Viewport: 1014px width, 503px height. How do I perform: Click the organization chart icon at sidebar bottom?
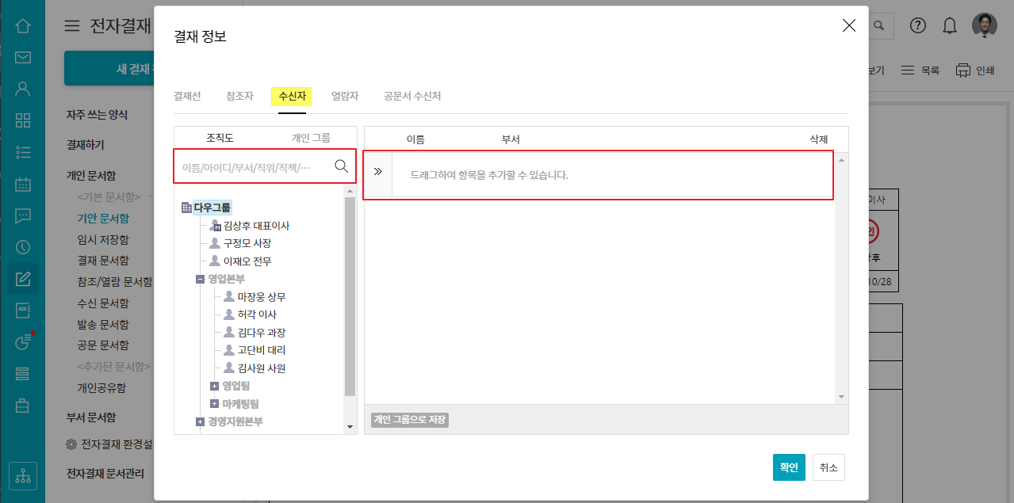click(x=23, y=476)
